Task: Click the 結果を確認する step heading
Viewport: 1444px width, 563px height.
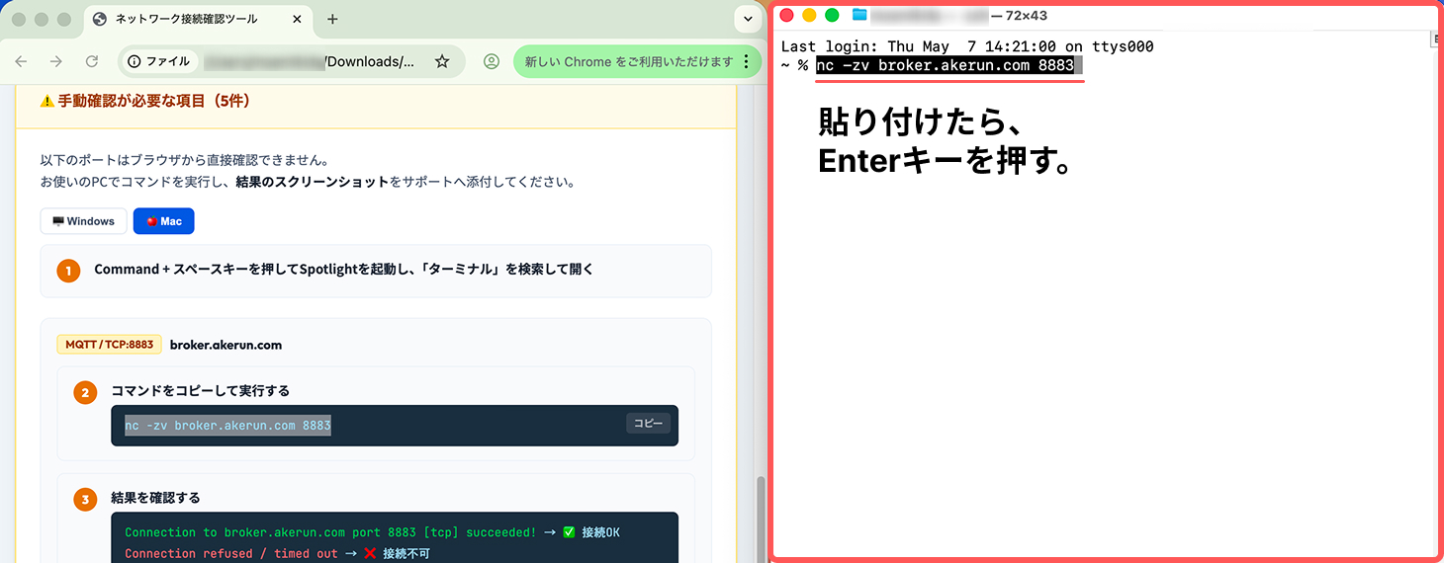Action: pos(156,498)
